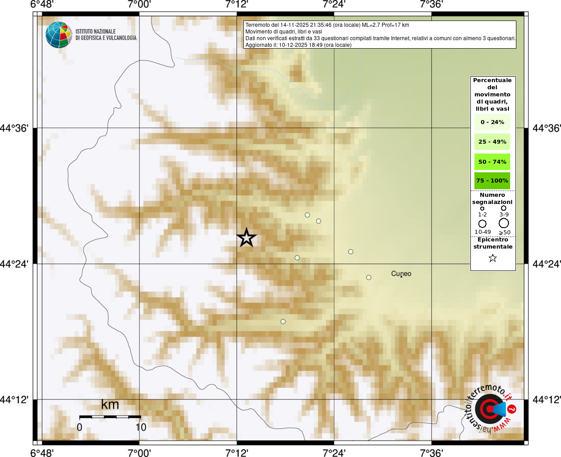This screenshot has height=457, width=561.
Task: Click the Cuneo city label
Action: [x=401, y=274]
